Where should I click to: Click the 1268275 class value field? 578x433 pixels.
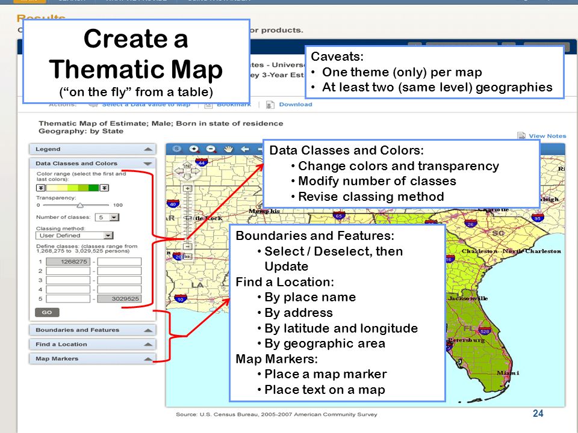[x=68, y=262]
